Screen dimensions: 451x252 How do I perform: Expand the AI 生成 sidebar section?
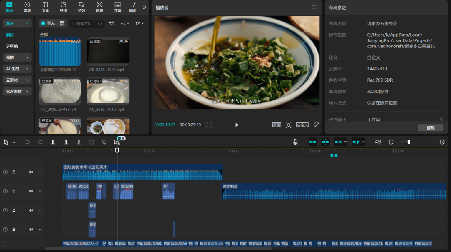(17, 69)
